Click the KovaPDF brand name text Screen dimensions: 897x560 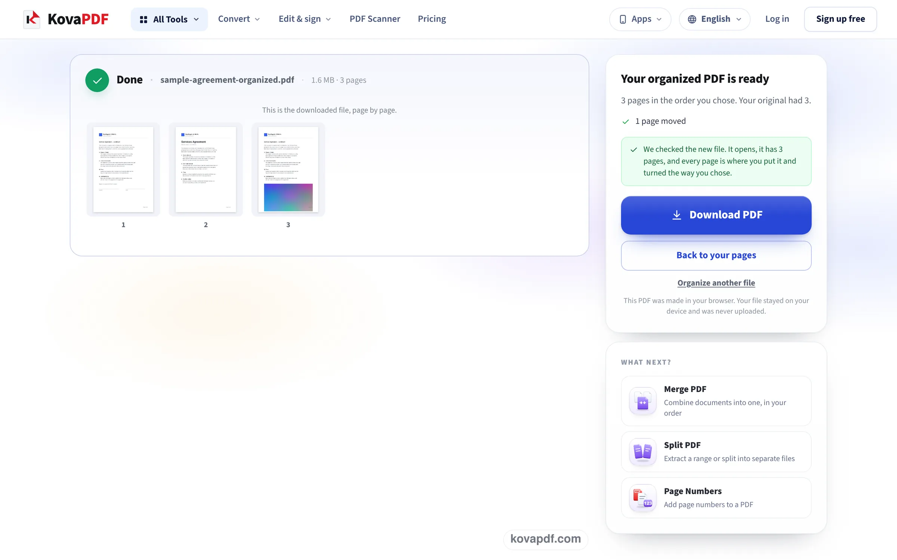[x=78, y=19]
